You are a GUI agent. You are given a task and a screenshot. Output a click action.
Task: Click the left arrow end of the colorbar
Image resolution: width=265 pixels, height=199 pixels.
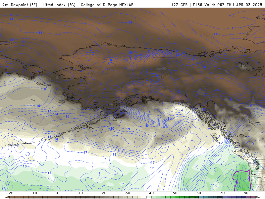click(x=7, y=197)
